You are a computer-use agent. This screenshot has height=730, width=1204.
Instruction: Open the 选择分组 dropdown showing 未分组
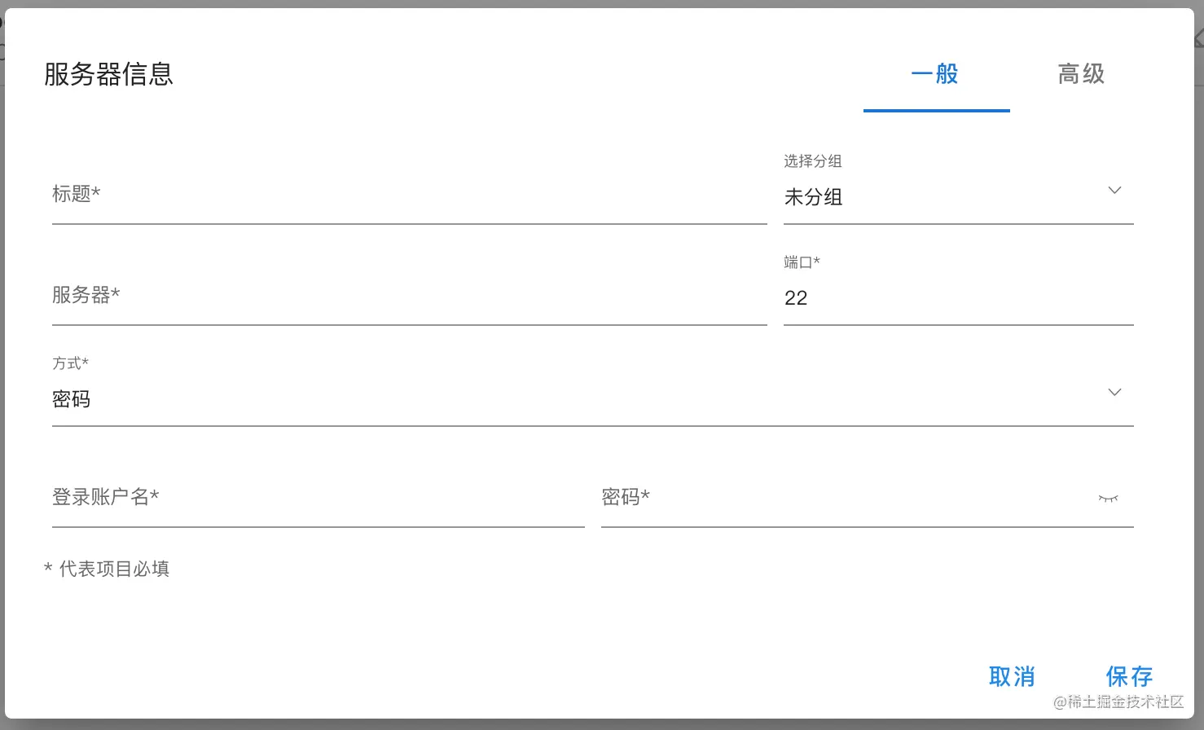pyautogui.click(x=958, y=189)
